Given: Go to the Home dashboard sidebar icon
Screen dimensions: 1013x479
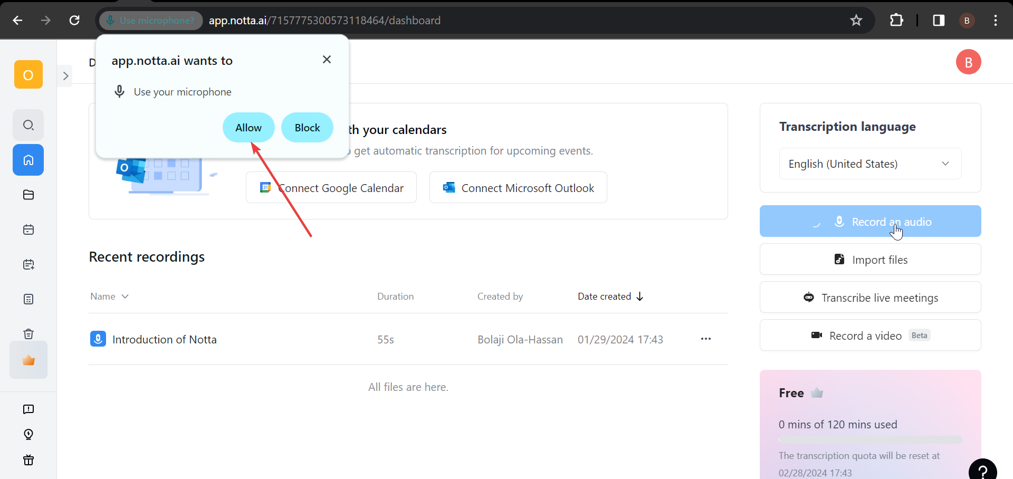Looking at the screenshot, I should point(28,160).
